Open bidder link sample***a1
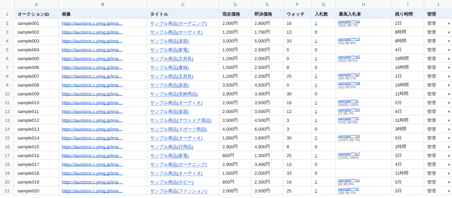The image size is (452, 198). 349,21
